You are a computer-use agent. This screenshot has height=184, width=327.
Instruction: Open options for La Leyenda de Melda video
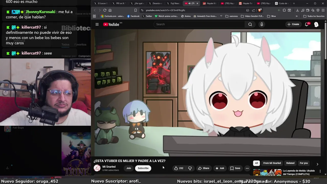pyautogui.click(x=320, y=171)
